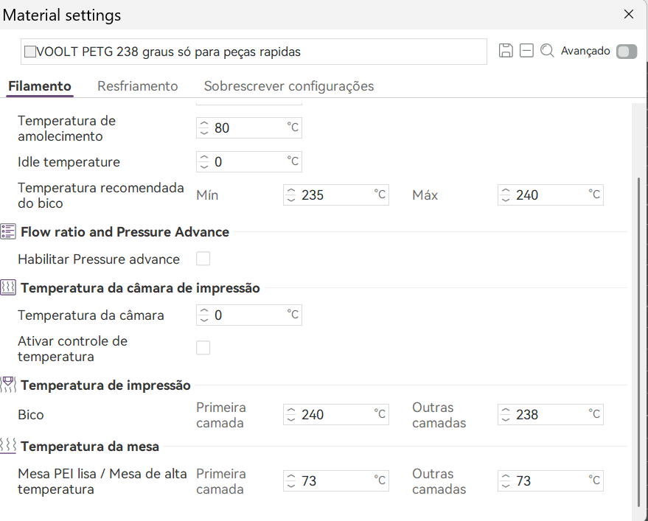Edit Bico first layer temperature field
This screenshot has height=521, width=648.
click(336, 414)
